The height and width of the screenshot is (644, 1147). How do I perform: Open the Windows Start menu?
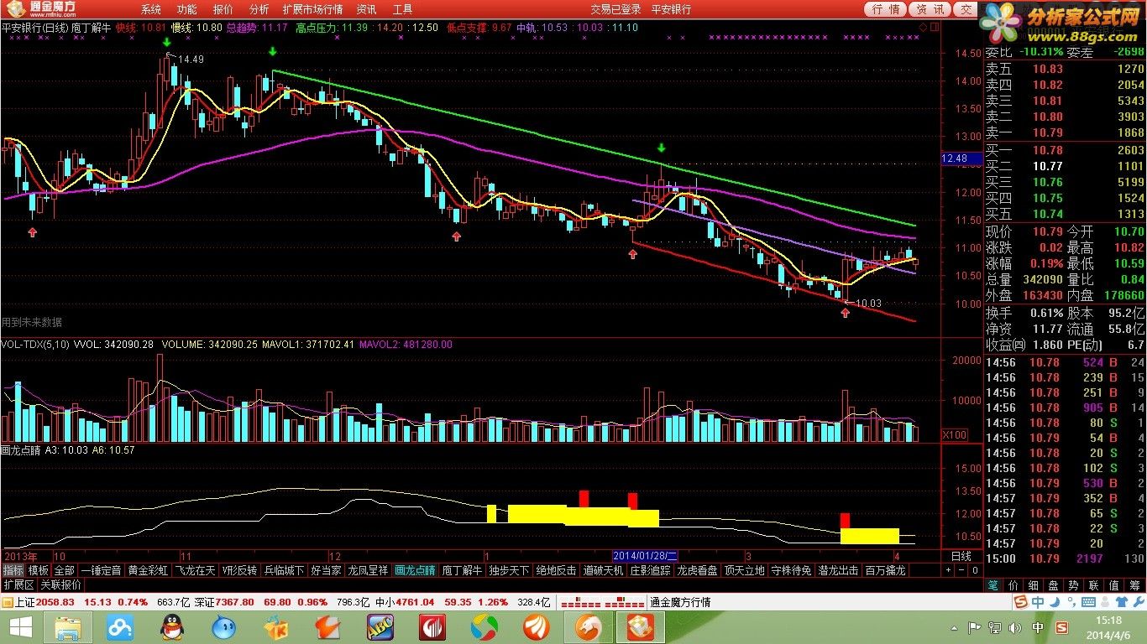[20, 627]
